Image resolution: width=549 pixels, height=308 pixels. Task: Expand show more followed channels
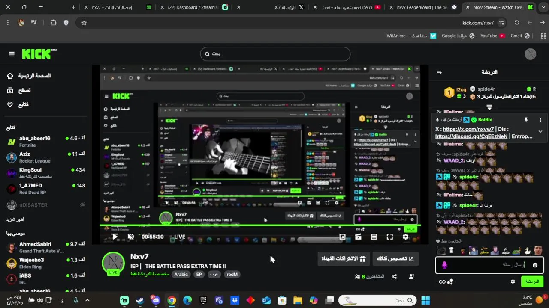(x=15, y=219)
